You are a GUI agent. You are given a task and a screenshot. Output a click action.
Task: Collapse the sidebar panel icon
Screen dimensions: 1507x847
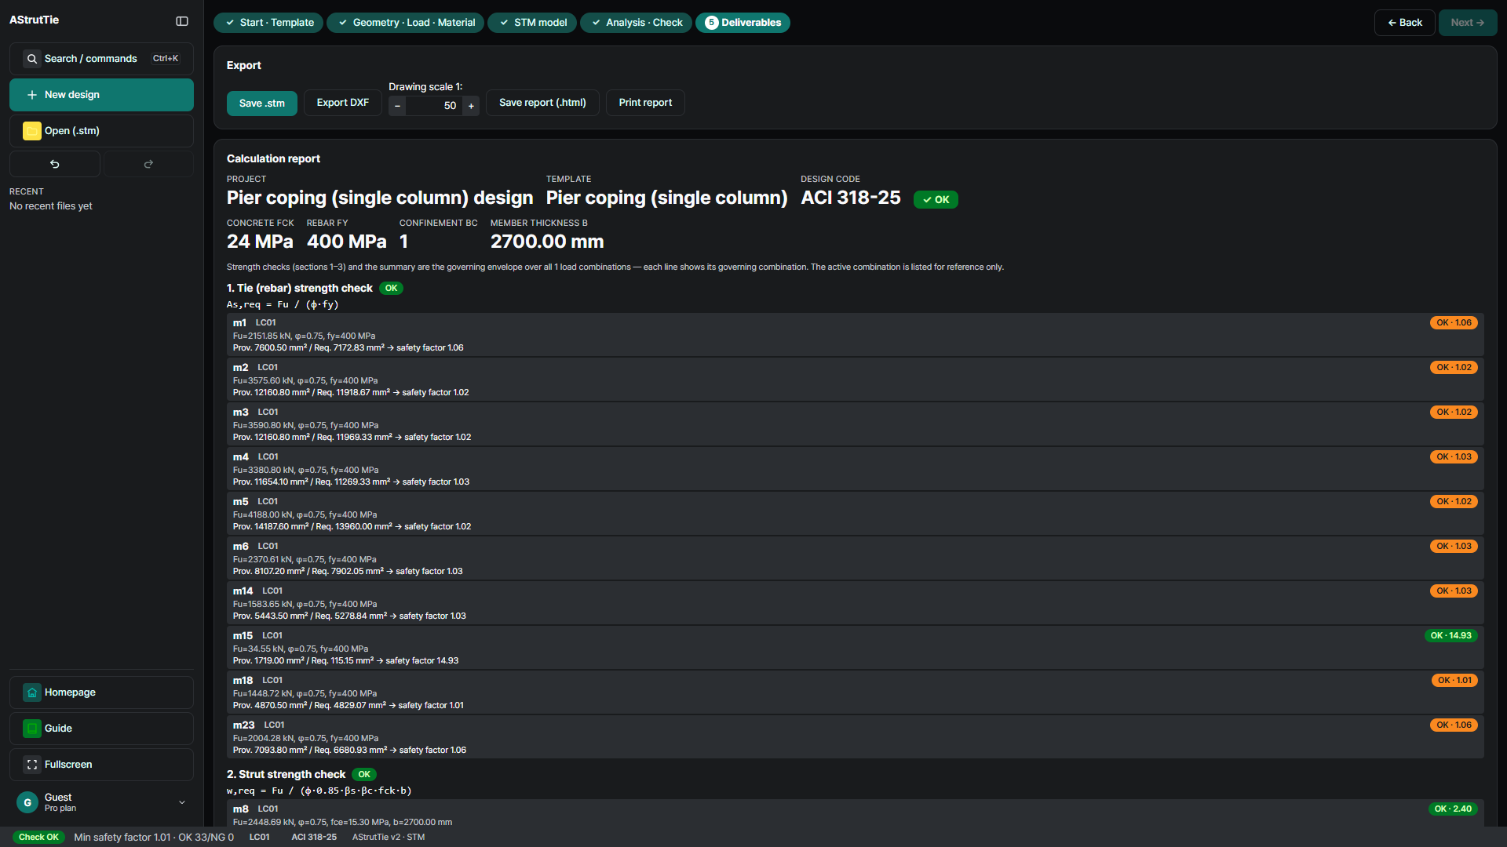pos(182,21)
